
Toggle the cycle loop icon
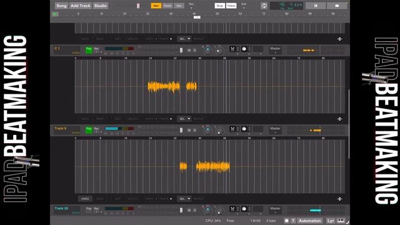pyautogui.click(x=264, y=6)
